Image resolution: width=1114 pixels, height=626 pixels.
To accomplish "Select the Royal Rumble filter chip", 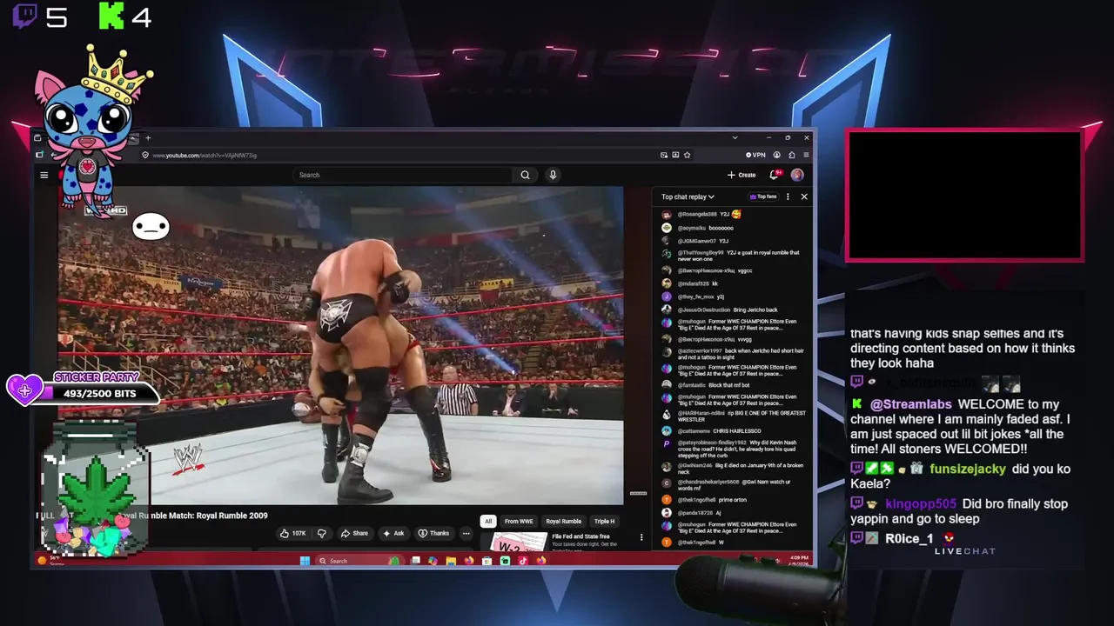I will [563, 521].
